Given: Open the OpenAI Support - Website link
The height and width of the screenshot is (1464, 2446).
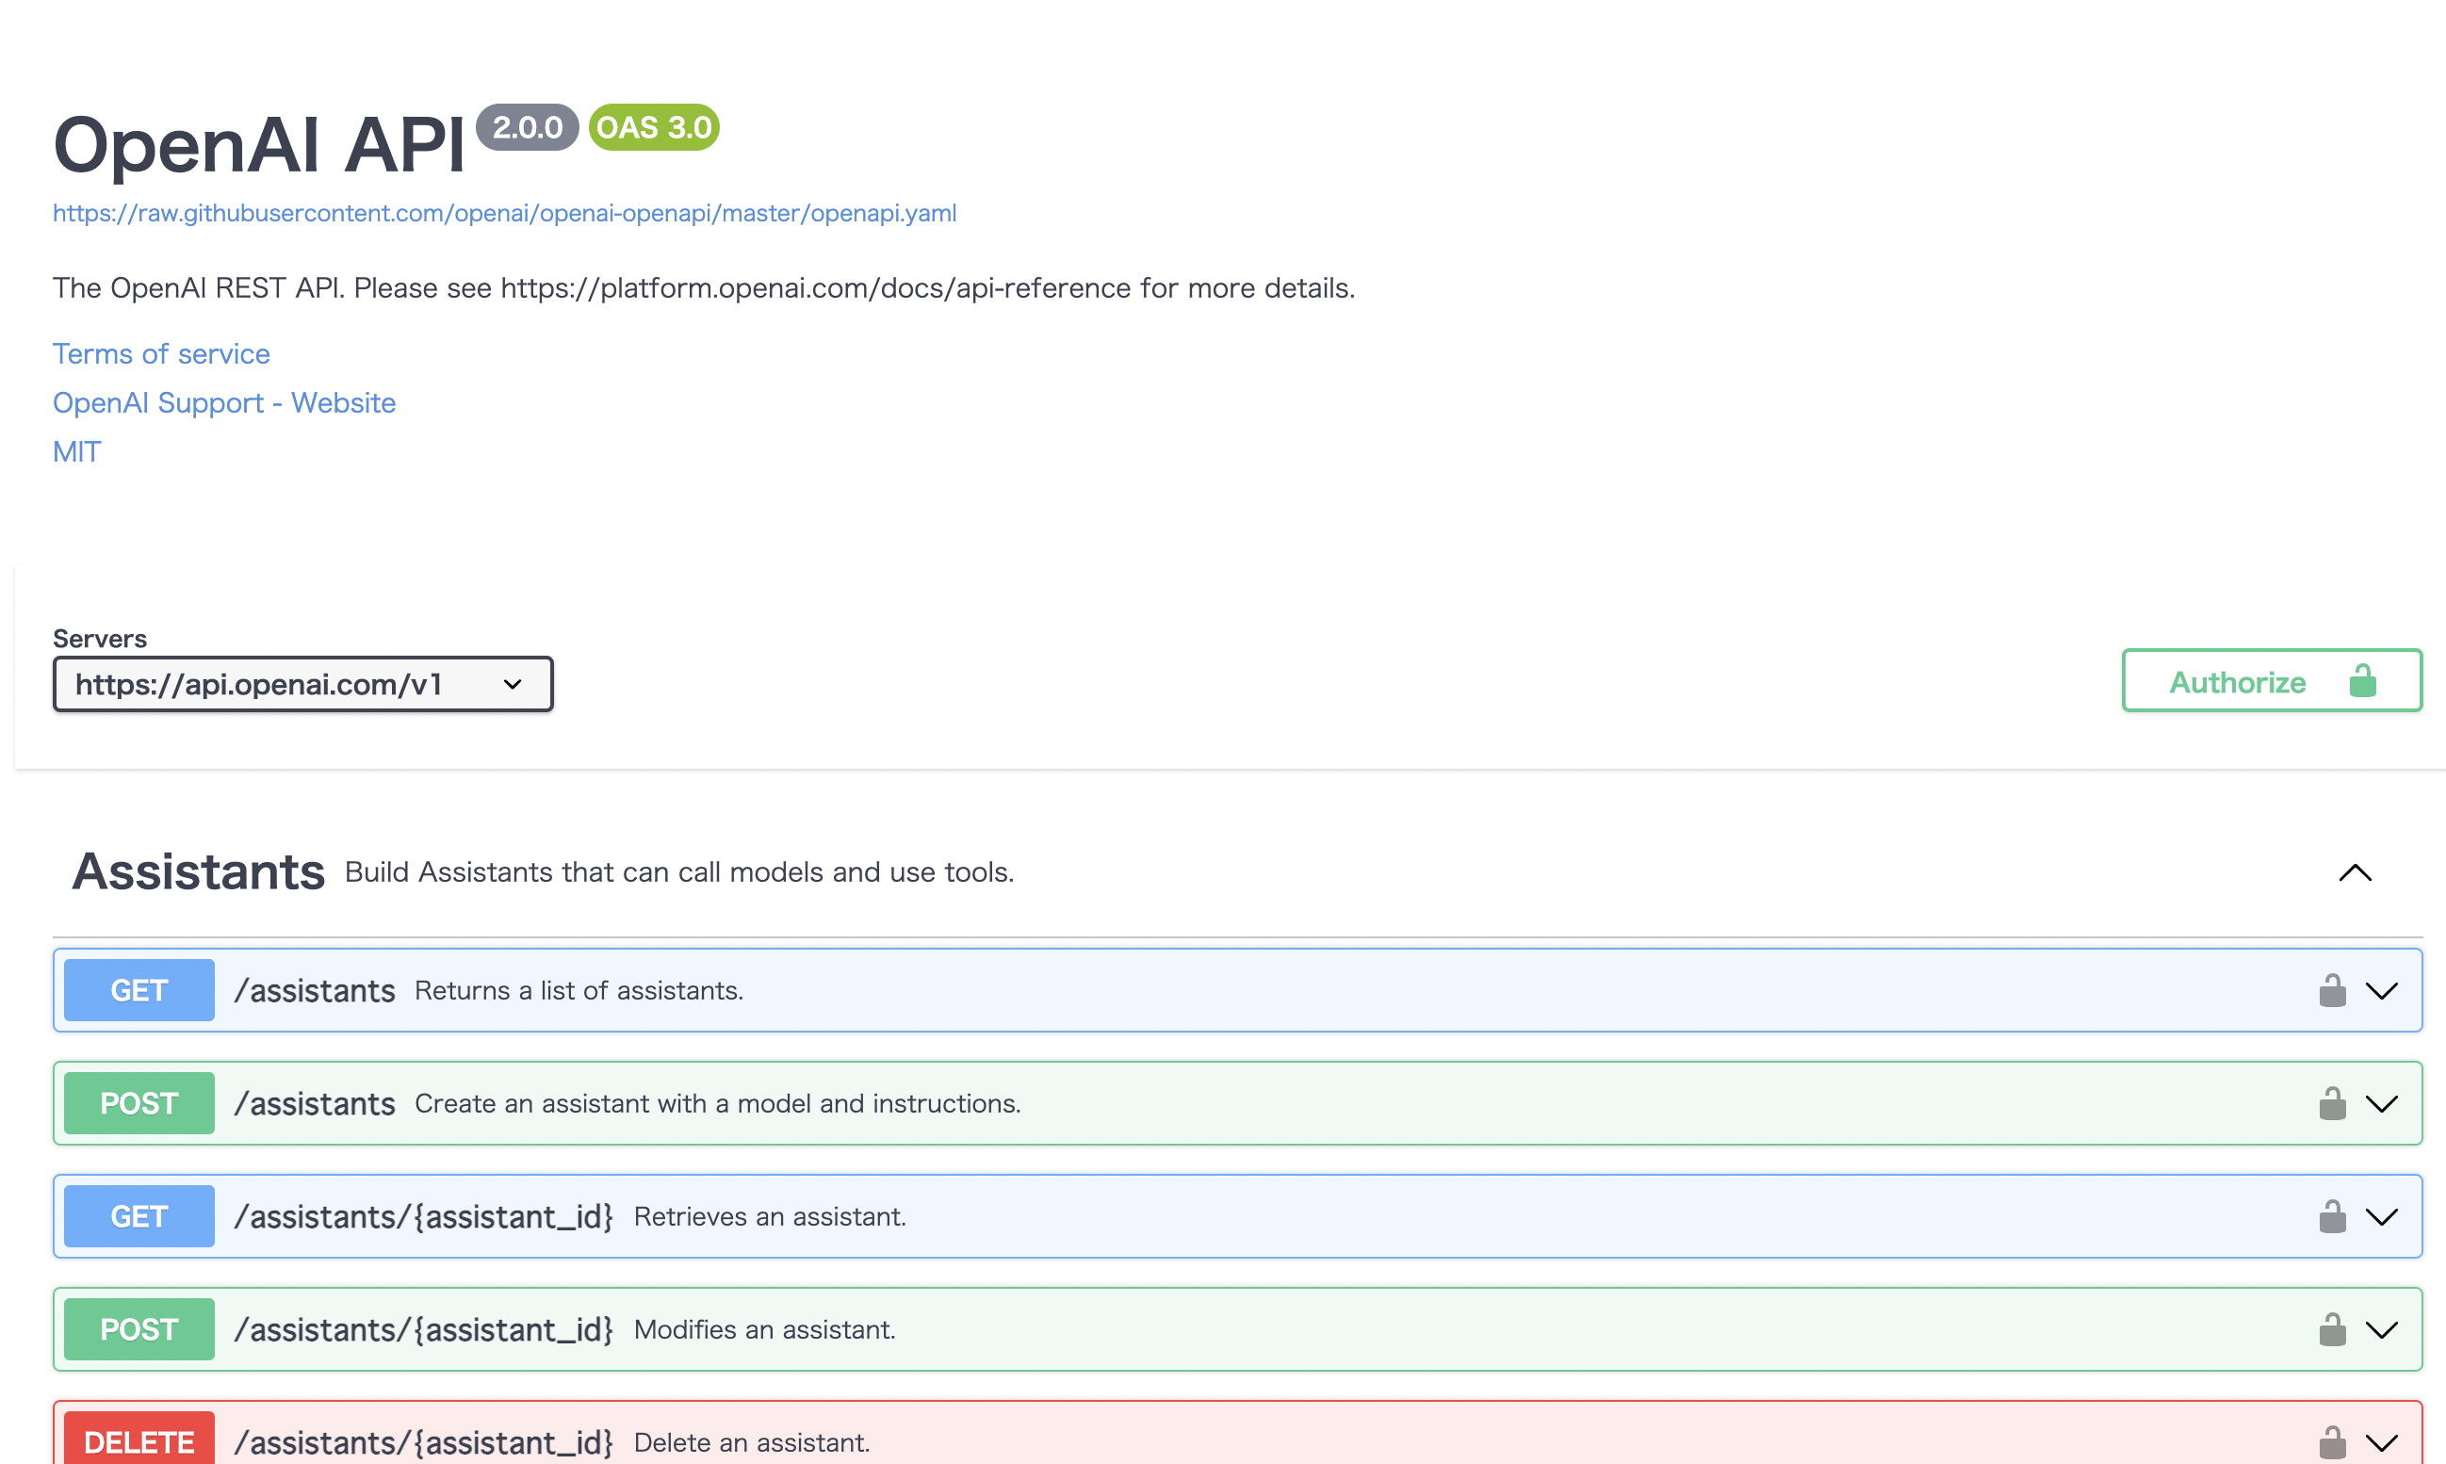Looking at the screenshot, I should pyautogui.click(x=224, y=402).
